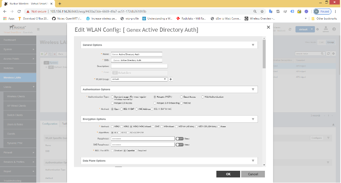341x183 pixels.
Task: Open Wireless Clients in the sidebar
Action: (x=20, y=97)
